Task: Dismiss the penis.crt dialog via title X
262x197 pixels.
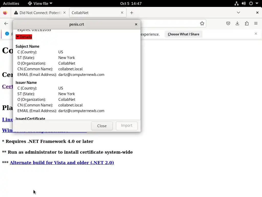Action: coord(136,24)
